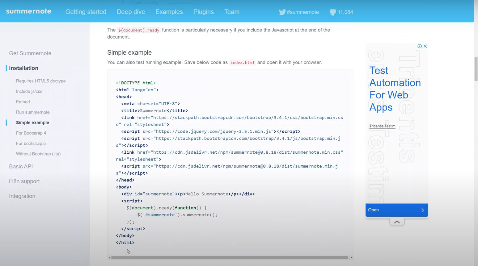Jump to For Bootstrap 4 section
Screen dimensions: 478x266
coord(31,133)
